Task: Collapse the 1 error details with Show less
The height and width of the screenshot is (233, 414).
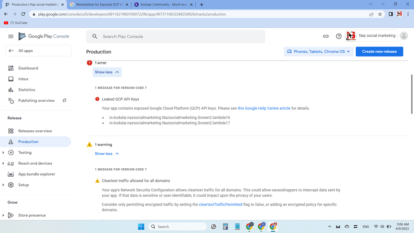Action: pyautogui.click(x=106, y=72)
